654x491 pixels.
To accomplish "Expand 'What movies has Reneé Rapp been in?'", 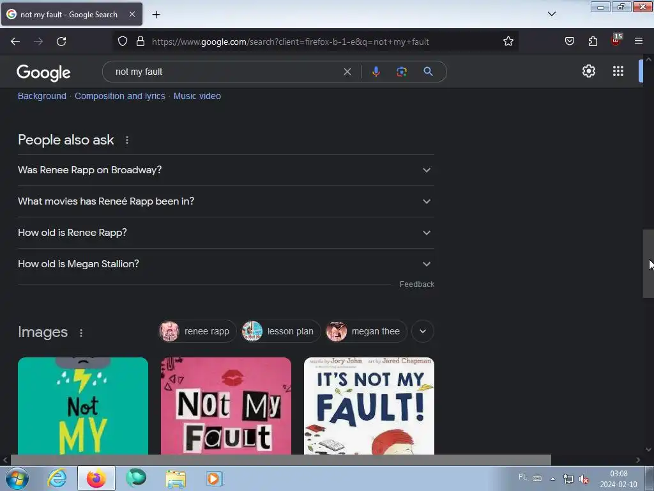I will point(225,201).
